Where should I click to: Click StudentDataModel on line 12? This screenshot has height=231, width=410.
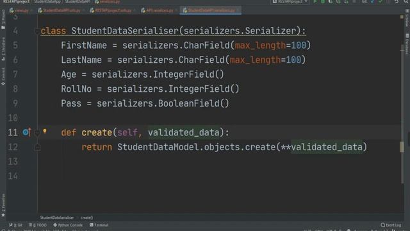[x=158, y=147]
